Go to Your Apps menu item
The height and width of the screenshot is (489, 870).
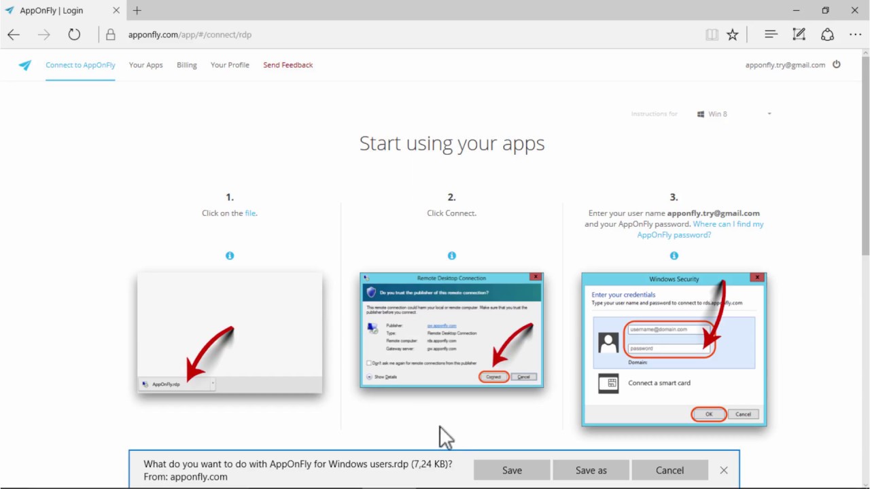[146, 65]
